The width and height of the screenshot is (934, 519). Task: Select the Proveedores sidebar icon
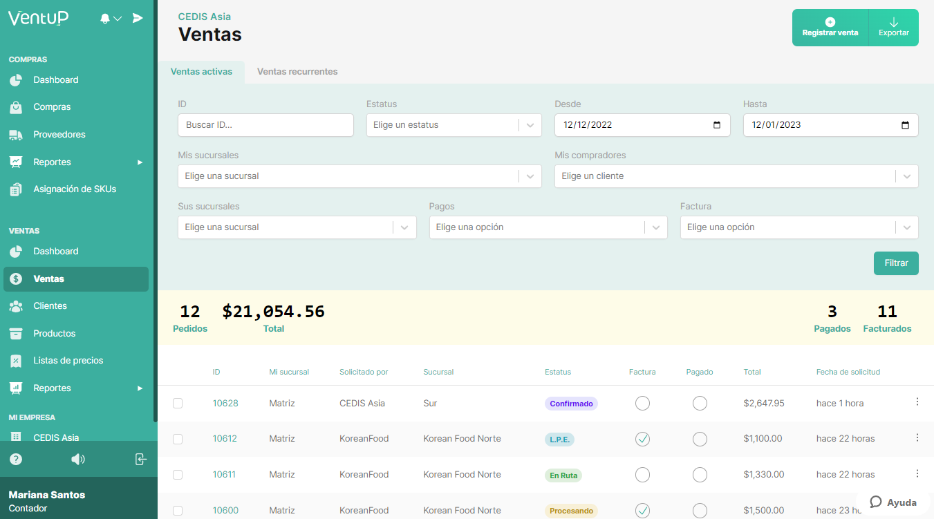pyautogui.click(x=17, y=134)
